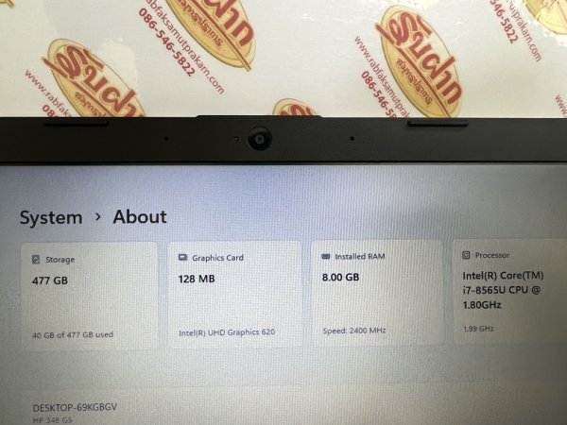Click the Graphics Card monitor icon
Viewport: 567px width, 425px height.
click(x=182, y=258)
